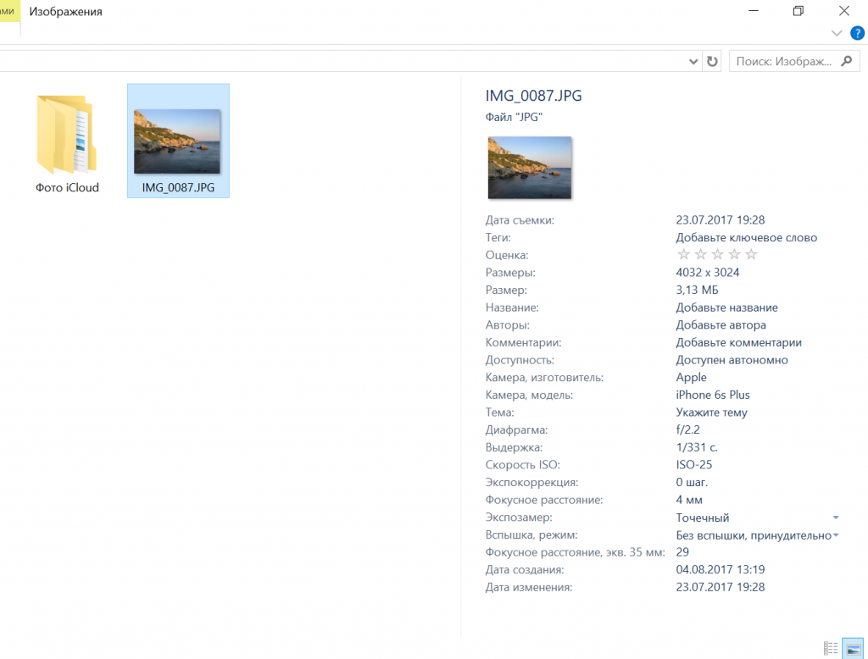Click the Размеры value 4032 x 3024
The image size is (868, 659).
[x=708, y=273]
